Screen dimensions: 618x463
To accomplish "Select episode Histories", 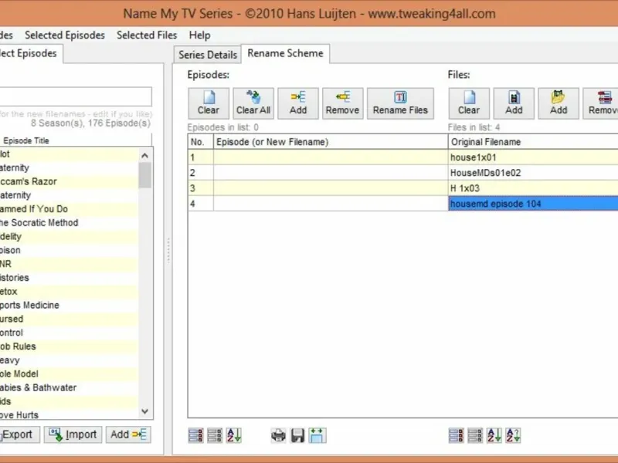I will point(69,278).
